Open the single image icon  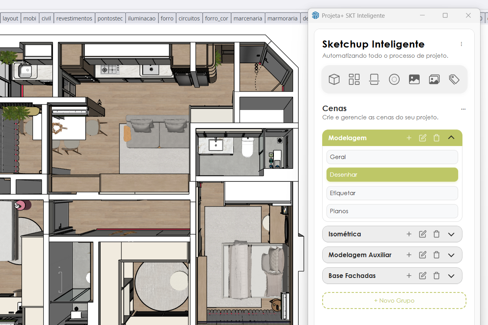[414, 79]
